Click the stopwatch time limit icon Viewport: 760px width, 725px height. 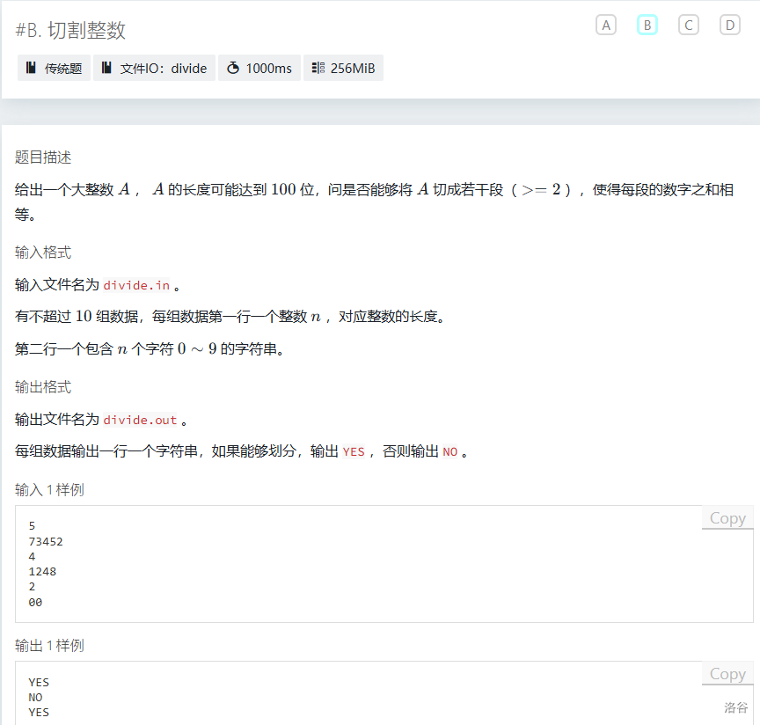click(x=233, y=68)
